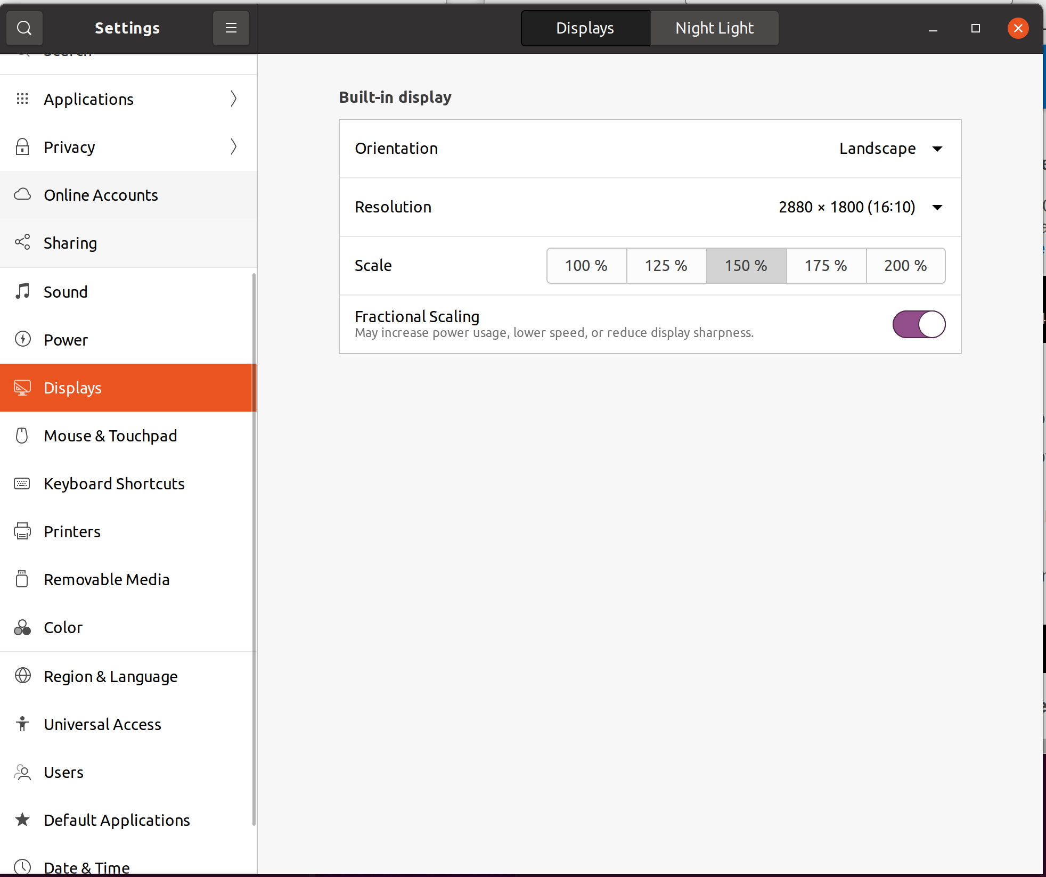Click the Printers icon in sidebar

[x=22, y=531]
